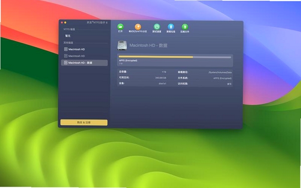Image resolution: width=301 pixels, height=188 pixels.
Task: Click the available space 340.66 GB value
Action: [161, 78]
